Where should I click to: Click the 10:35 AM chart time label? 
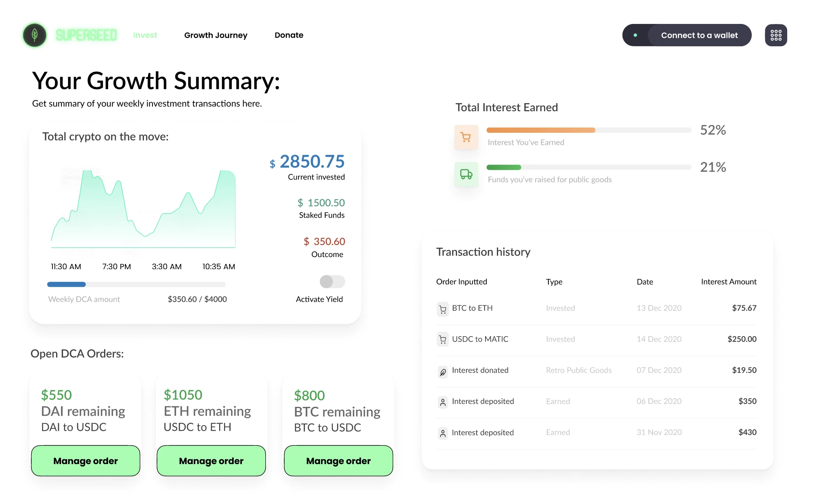click(x=219, y=267)
